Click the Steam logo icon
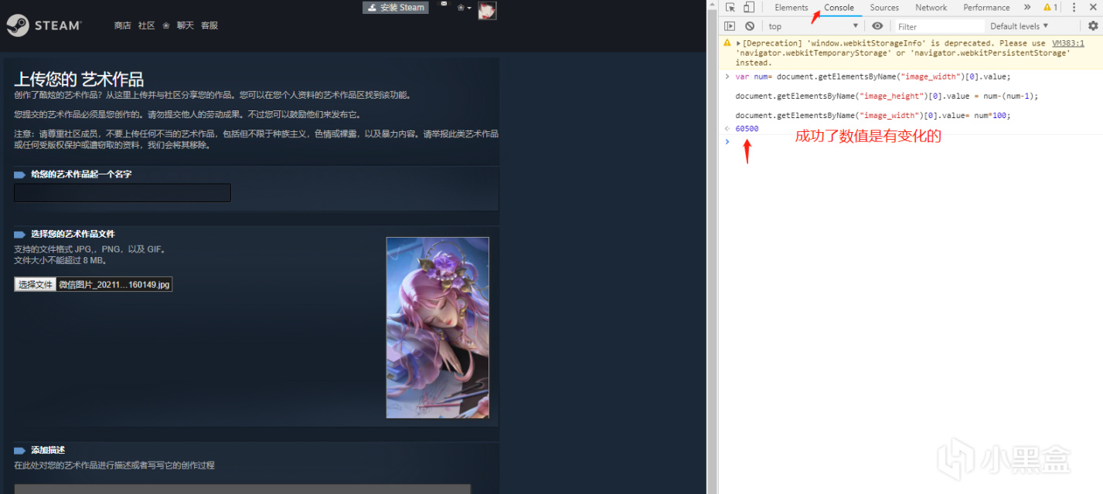 click(19, 25)
